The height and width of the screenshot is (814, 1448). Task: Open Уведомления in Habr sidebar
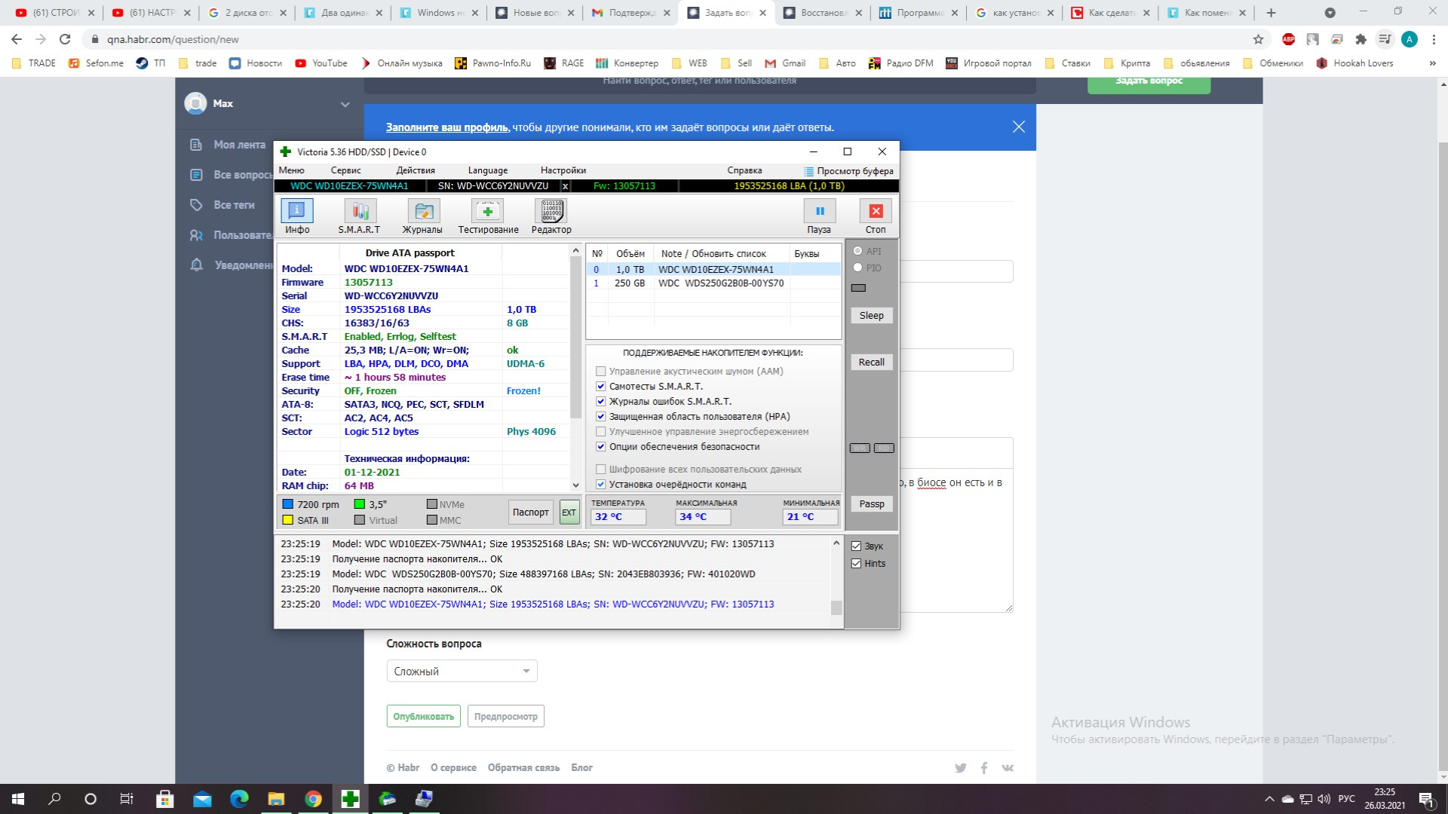pos(243,265)
